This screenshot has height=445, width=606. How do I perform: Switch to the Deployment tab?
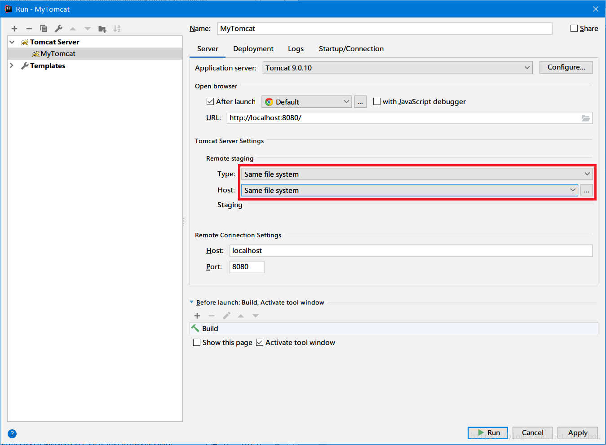coord(253,49)
